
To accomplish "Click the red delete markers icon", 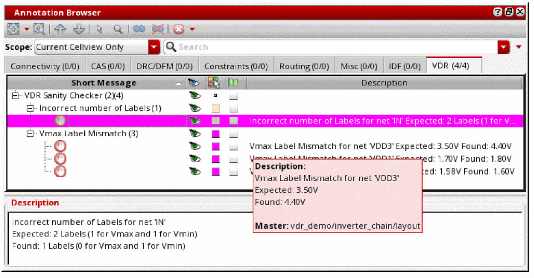I will point(179,29).
